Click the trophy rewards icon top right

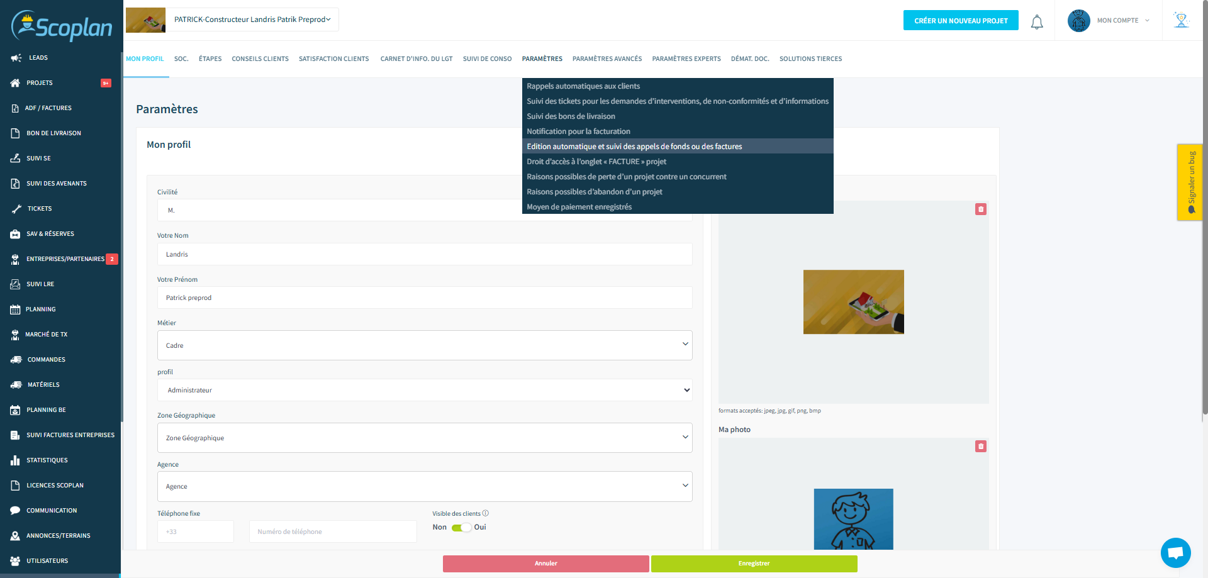(x=1182, y=20)
